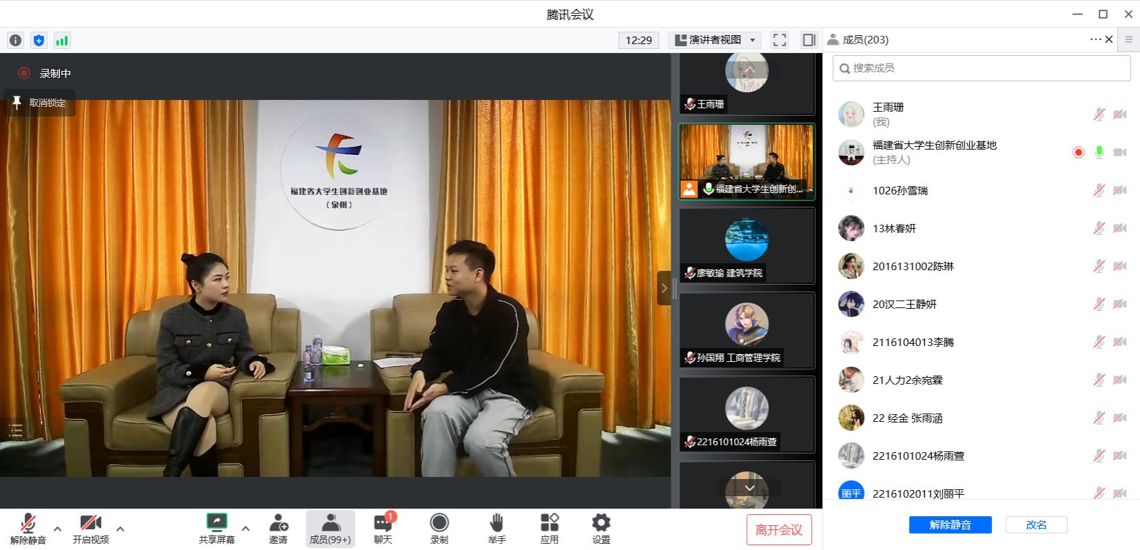Check the network signal status icon
The height and width of the screenshot is (550, 1140).
click(62, 40)
